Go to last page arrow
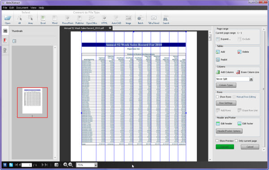 tap(46, 165)
